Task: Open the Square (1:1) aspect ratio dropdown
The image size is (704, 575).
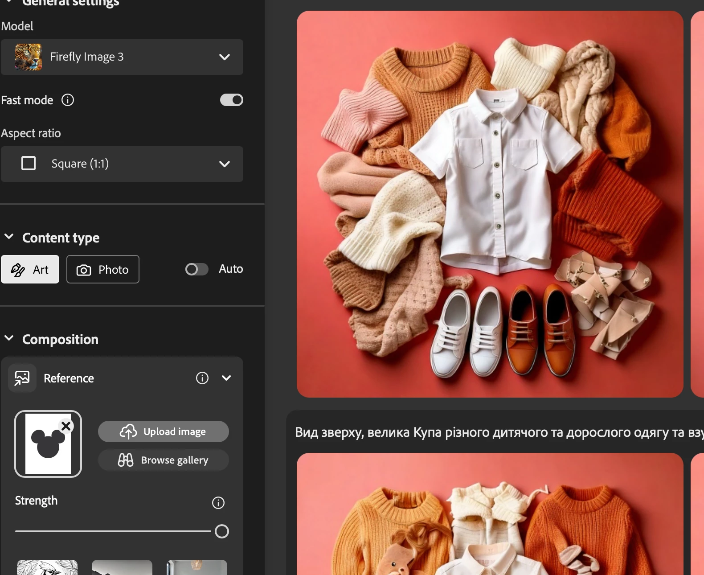Action: click(122, 164)
